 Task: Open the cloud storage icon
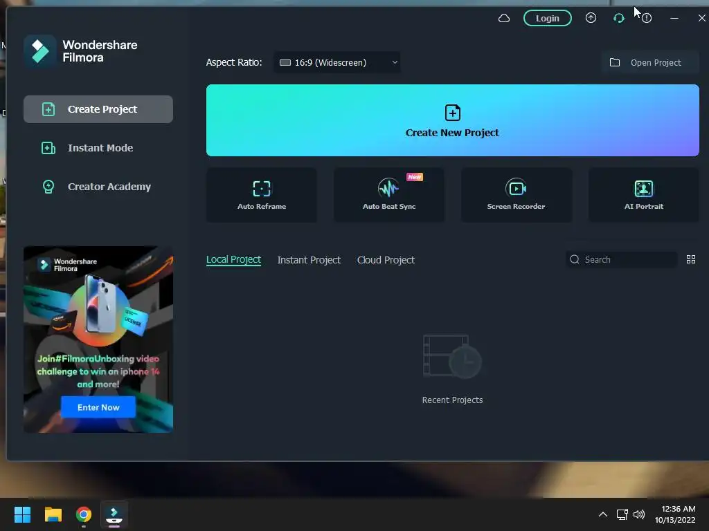pos(504,18)
